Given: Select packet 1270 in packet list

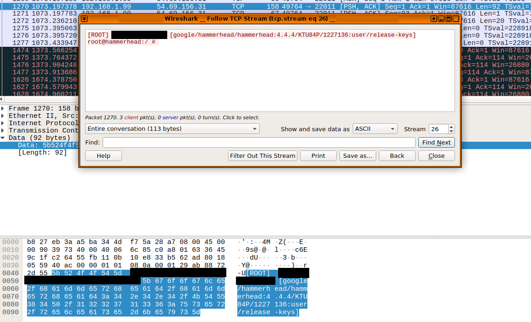Looking at the screenshot, I should [x=266, y=6].
